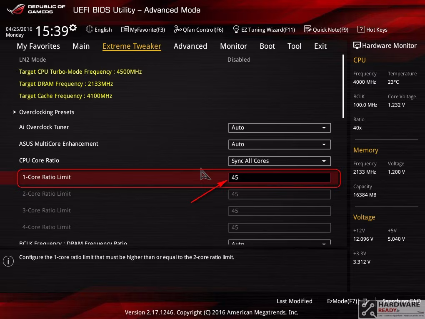
Task: Switch to the Monitor tab
Action: [233, 46]
